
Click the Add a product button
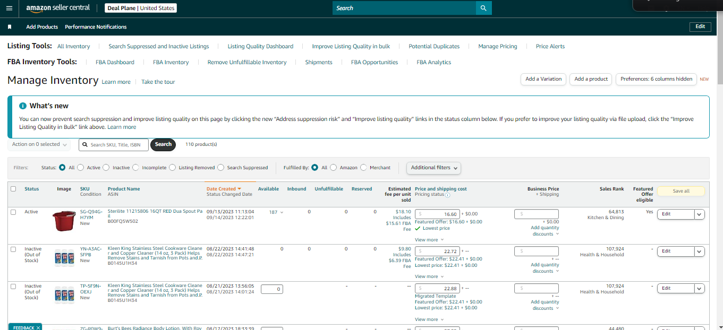tap(591, 79)
